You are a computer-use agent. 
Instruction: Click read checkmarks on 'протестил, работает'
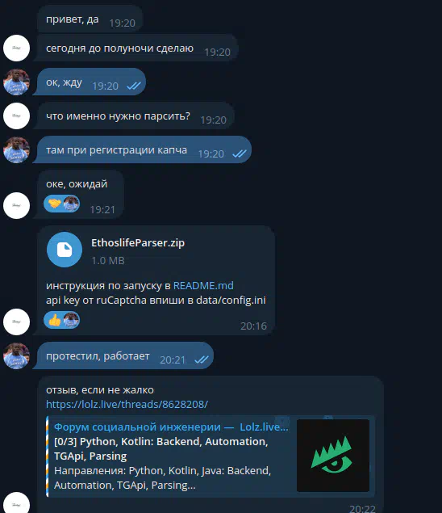point(201,360)
